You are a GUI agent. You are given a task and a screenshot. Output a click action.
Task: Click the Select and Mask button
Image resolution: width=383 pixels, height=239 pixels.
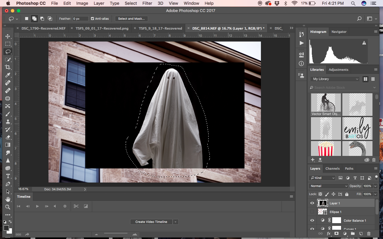tap(131, 19)
